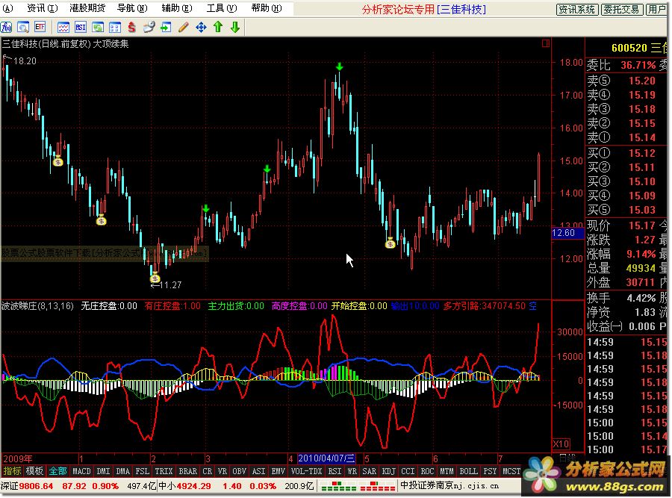
Task: Switch to the DMA indicator tab
Action: pyautogui.click(x=123, y=471)
